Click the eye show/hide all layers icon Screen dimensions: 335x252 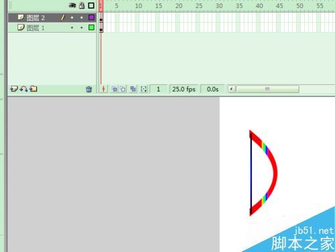click(x=72, y=5)
